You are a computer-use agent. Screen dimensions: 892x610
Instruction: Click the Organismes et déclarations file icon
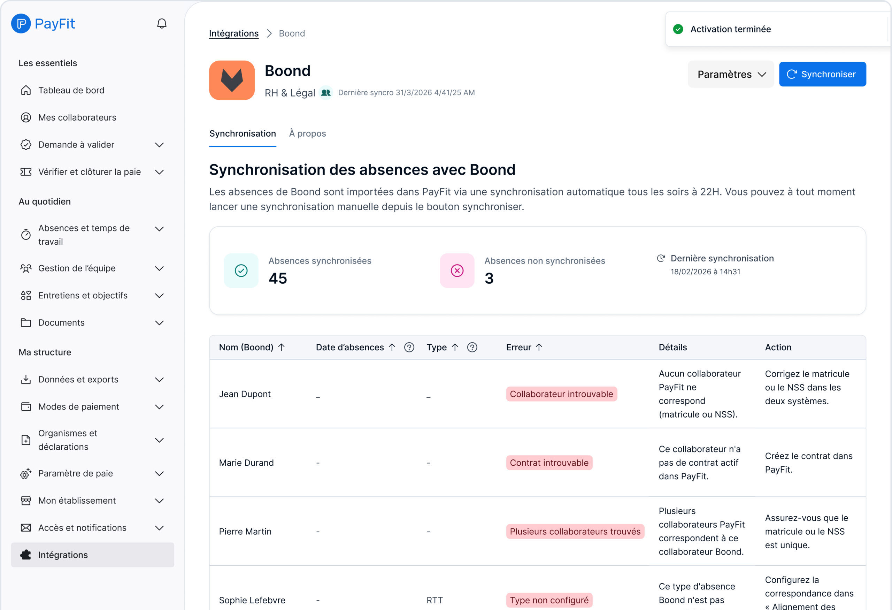(26, 440)
